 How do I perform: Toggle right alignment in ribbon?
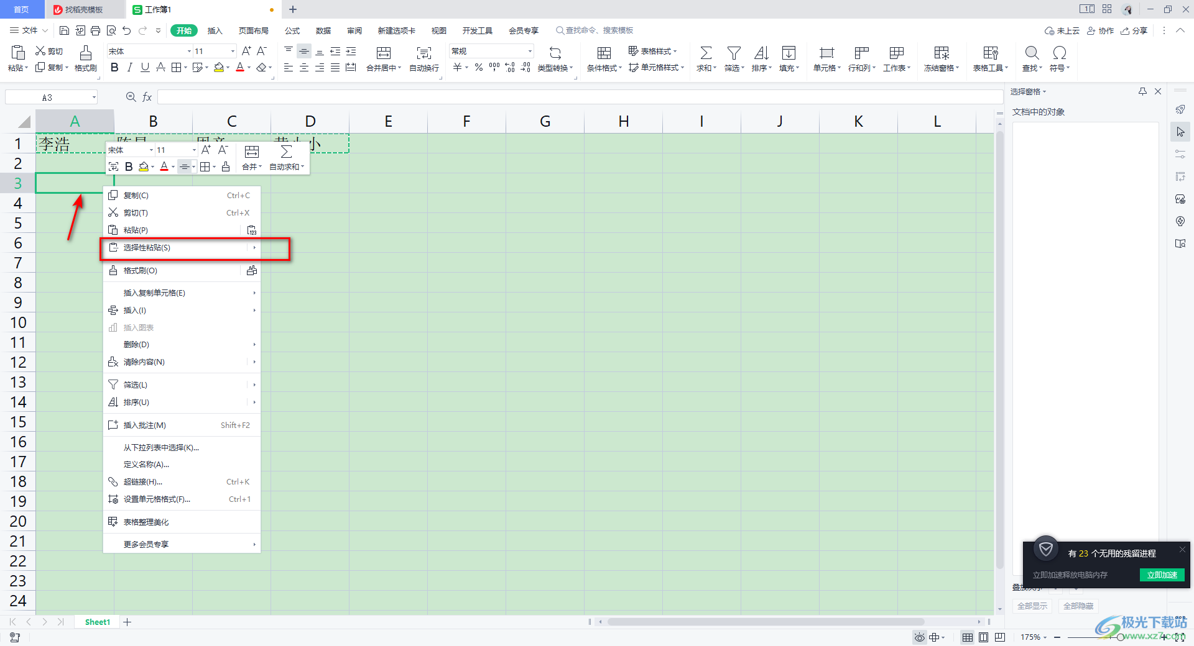pos(320,68)
